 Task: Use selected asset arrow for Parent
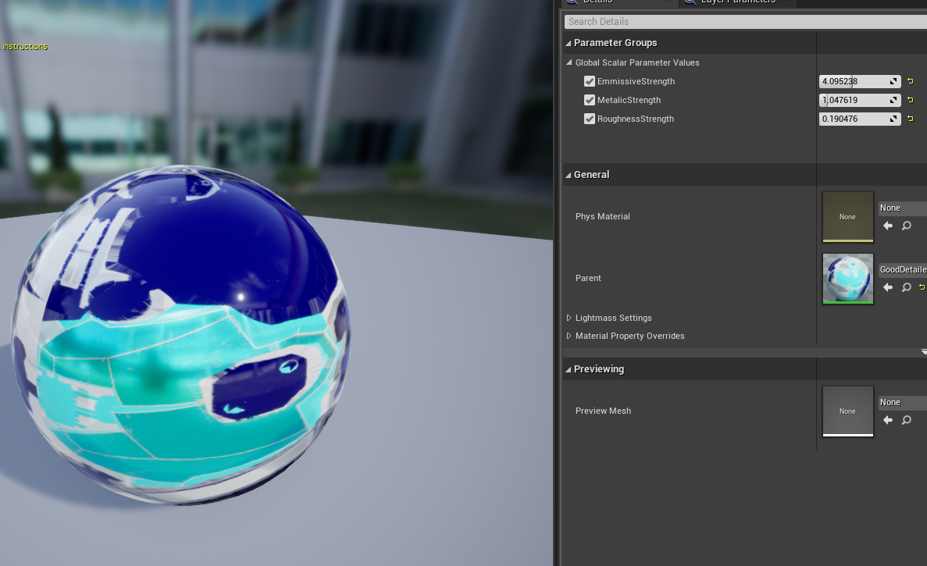coord(888,287)
